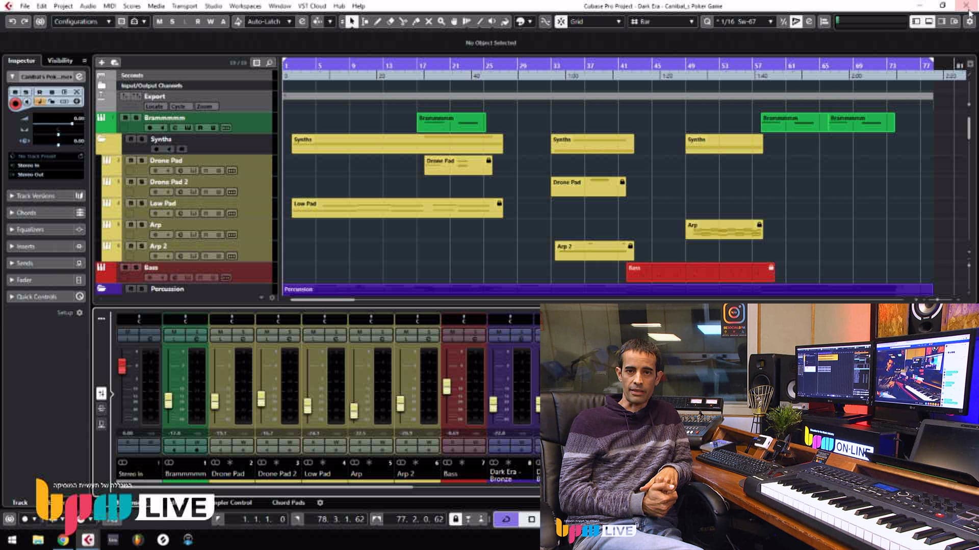The image size is (979, 550).
Task: Open Windows Start menu
Action: [x=12, y=539]
